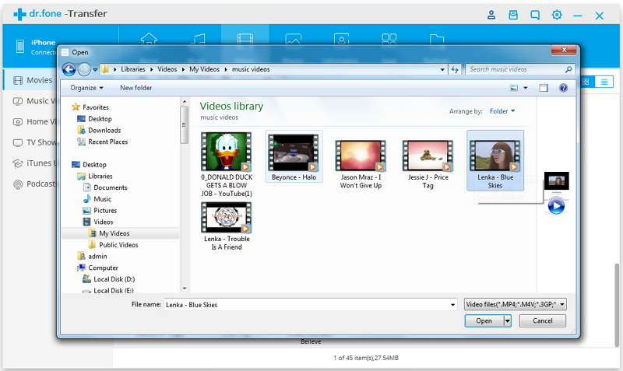Open the Apps grid tab in dr.fone
The width and height of the screenshot is (623, 371).
point(389,38)
